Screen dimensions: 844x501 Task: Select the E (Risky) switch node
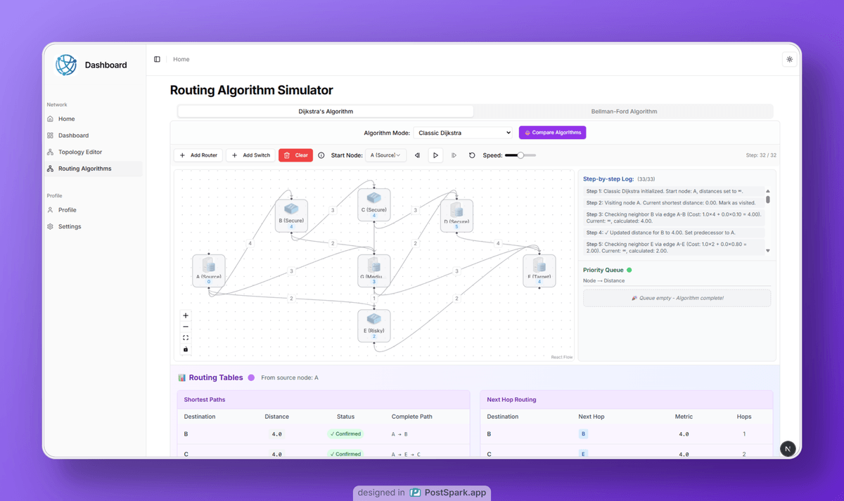click(373, 325)
